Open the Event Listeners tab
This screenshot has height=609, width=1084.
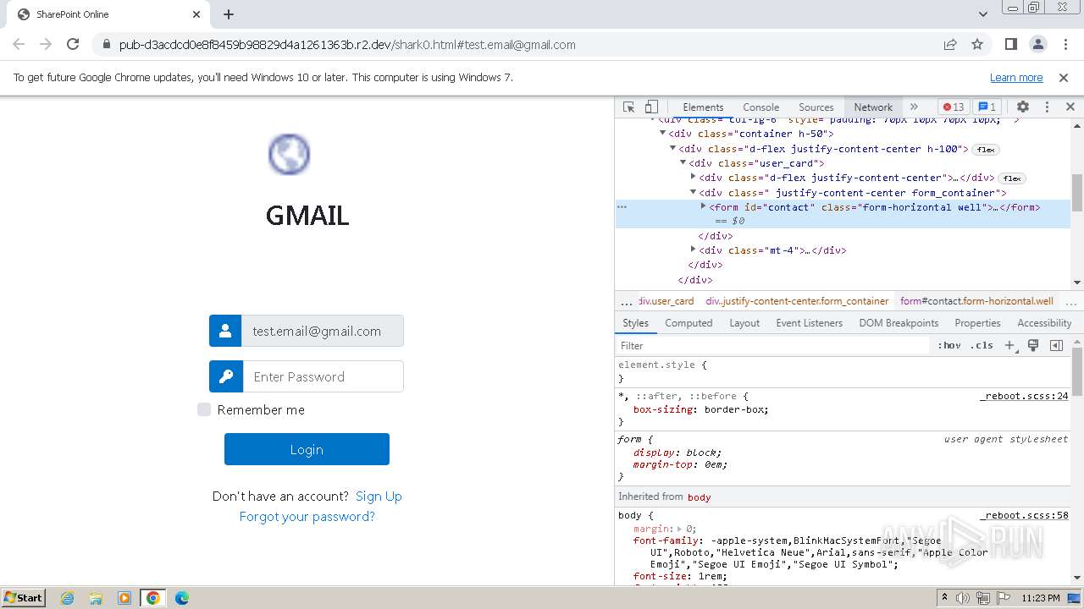point(810,323)
